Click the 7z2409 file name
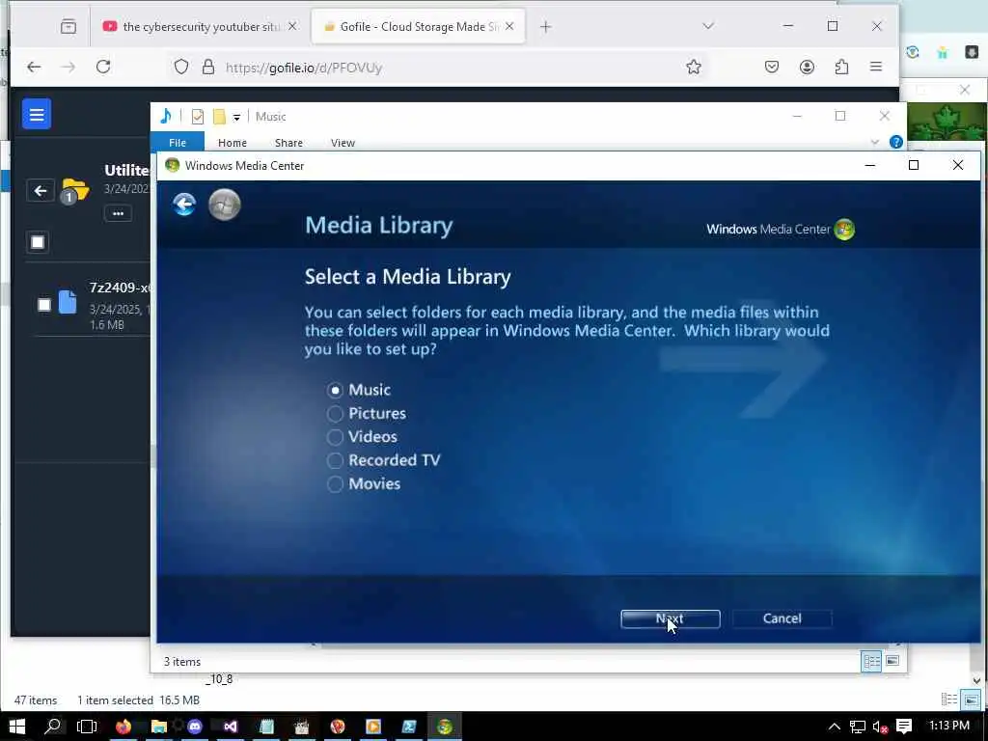Viewport: 988px width, 741px height. coord(120,288)
